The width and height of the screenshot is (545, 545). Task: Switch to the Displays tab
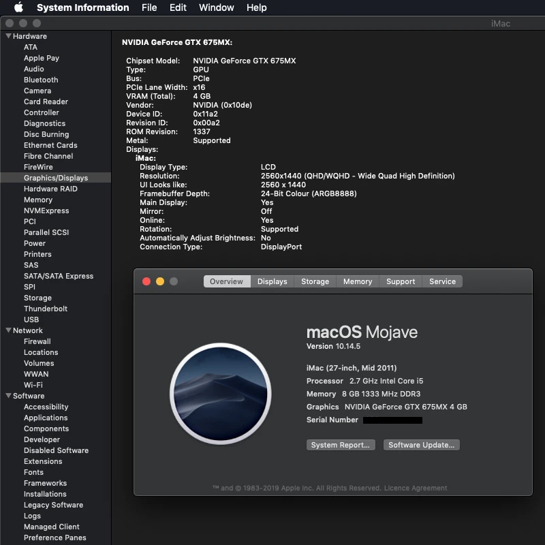[x=272, y=281]
